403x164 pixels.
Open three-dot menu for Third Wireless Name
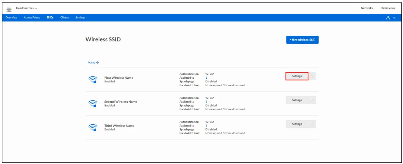click(312, 124)
